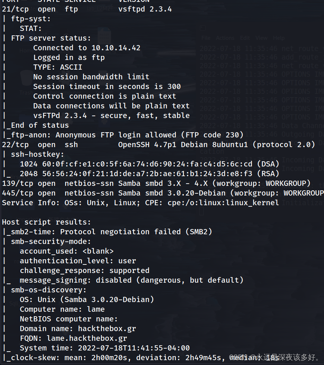Open the faint View menu
The image size is (324, 365).
[261, 38]
